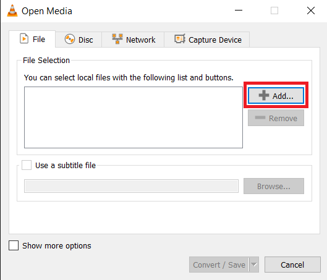The width and height of the screenshot is (327, 280).
Task: Expand the Convert / Save dropdown arrow
Action: (254, 265)
